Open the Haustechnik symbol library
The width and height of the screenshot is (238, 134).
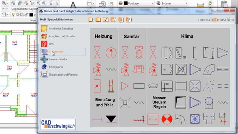(x=63, y=52)
